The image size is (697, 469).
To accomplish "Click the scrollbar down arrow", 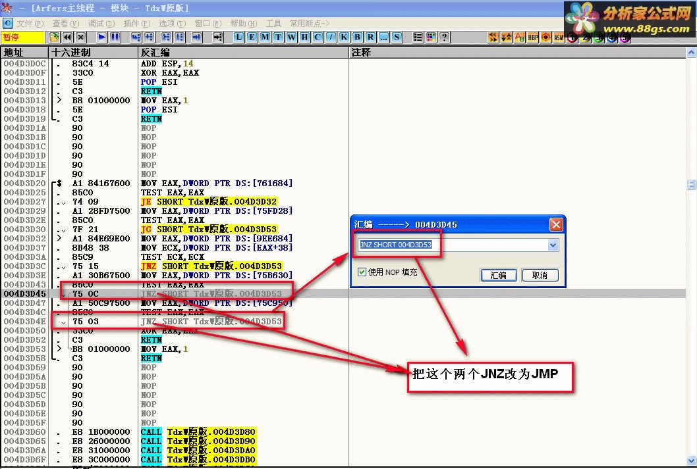I will click(x=691, y=460).
